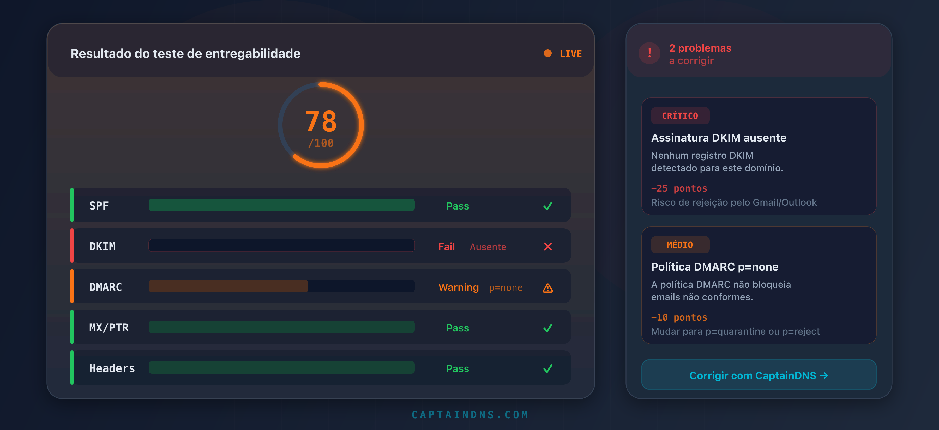Click the 78/100 score gauge
939x430 pixels.
[x=321, y=125]
